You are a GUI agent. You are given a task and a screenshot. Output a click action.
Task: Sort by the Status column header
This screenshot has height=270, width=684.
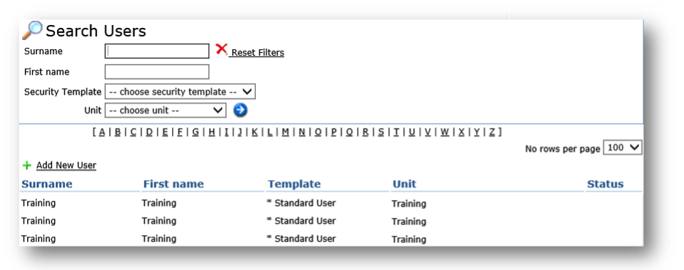(x=605, y=184)
